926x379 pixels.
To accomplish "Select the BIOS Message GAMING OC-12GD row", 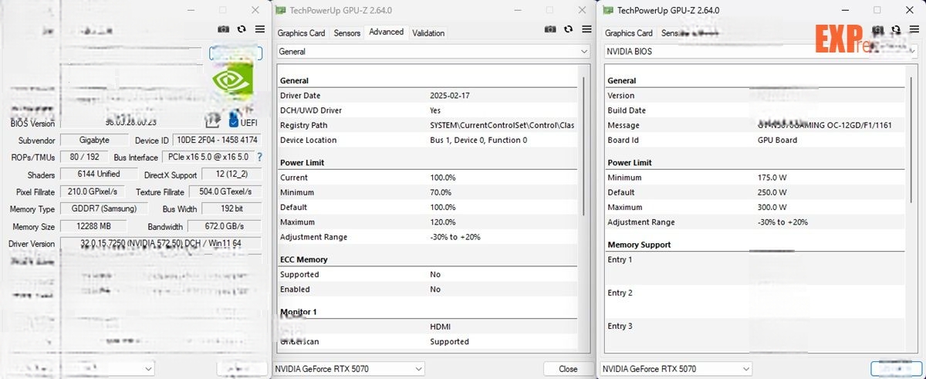I will (x=755, y=125).
